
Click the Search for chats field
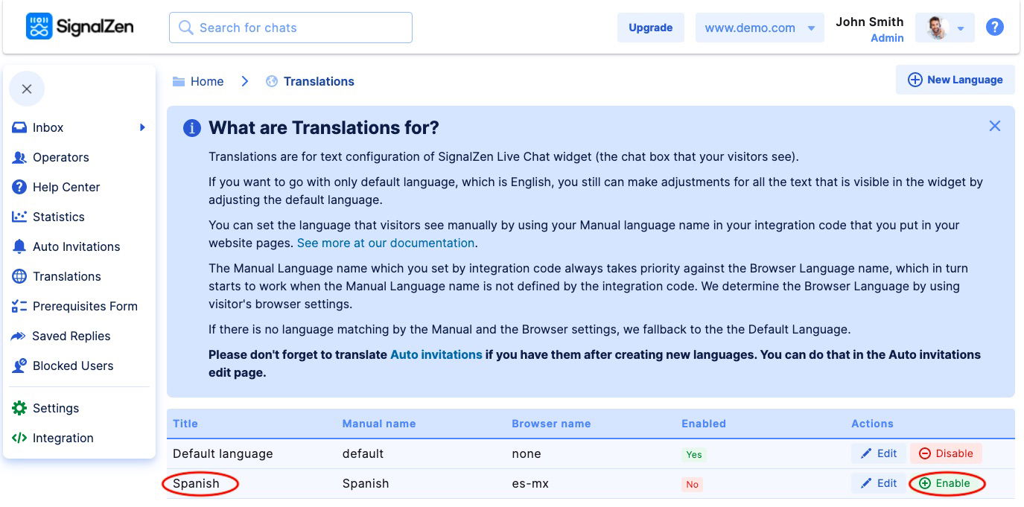[x=290, y=28]
